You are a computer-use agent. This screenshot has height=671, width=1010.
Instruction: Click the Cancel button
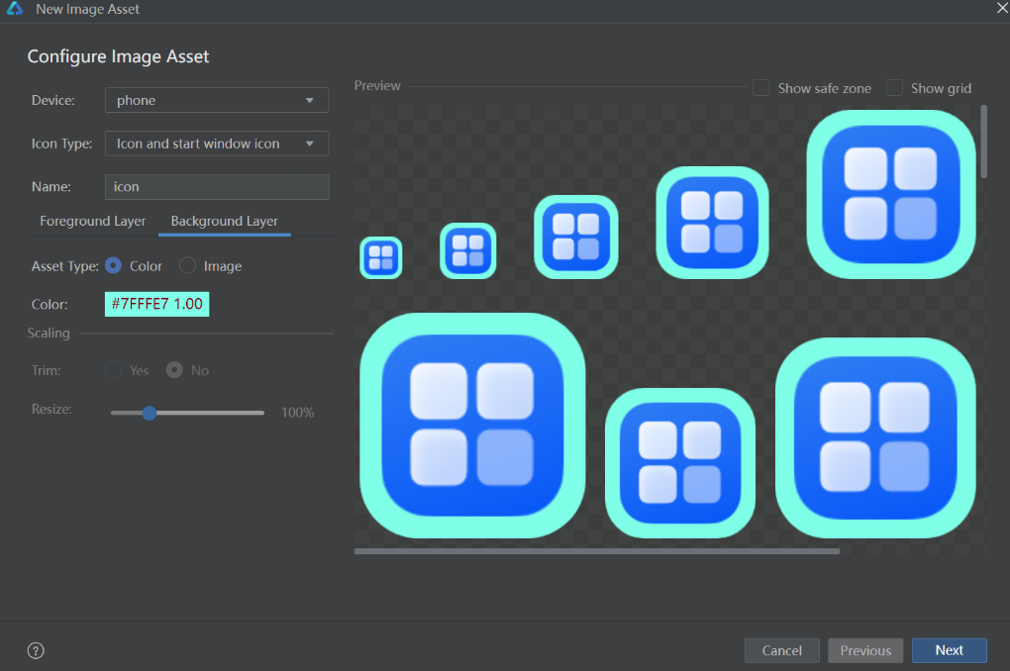point(781,650)
